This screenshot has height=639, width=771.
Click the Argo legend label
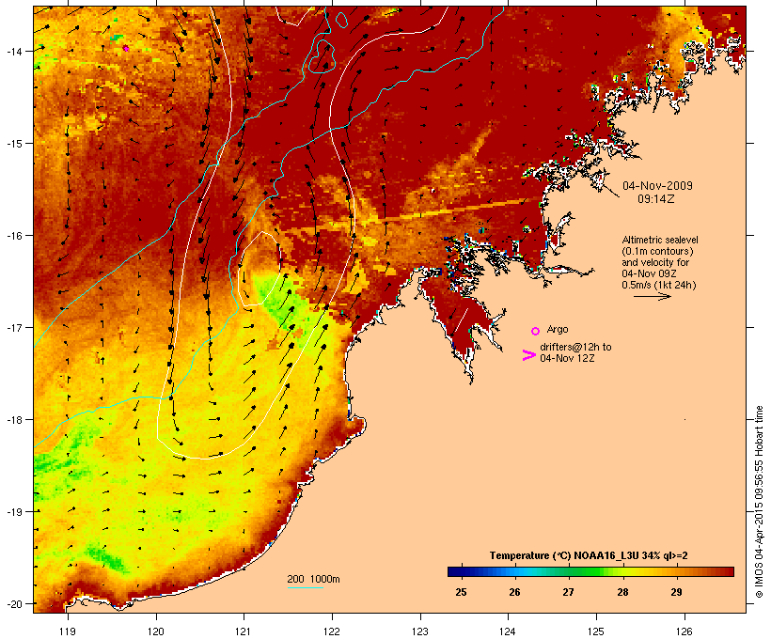pos(558,329)
